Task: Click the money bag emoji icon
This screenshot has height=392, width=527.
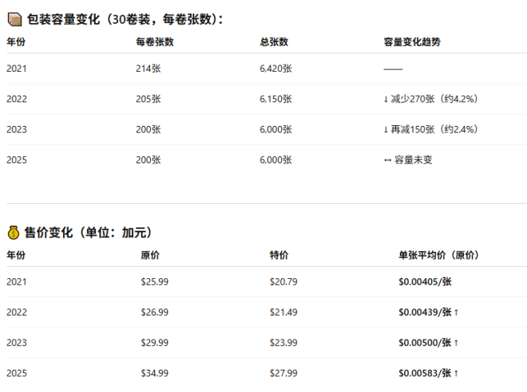Action: click(14, 233)
